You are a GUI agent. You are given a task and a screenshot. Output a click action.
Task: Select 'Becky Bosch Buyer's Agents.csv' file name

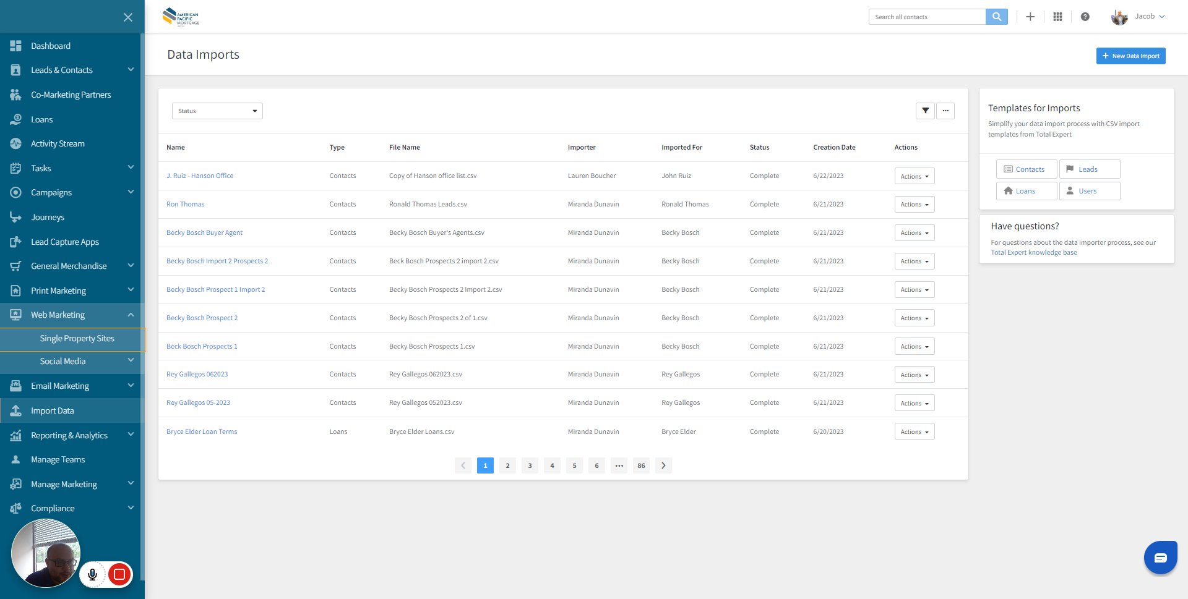(437, 232)
